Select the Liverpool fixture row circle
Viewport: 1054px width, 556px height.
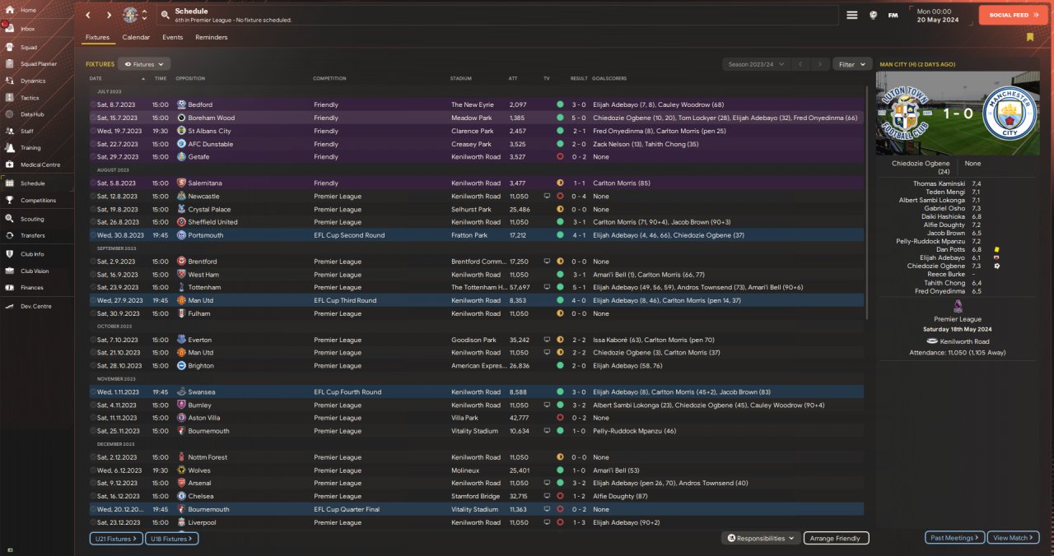[x=92, y=522]
